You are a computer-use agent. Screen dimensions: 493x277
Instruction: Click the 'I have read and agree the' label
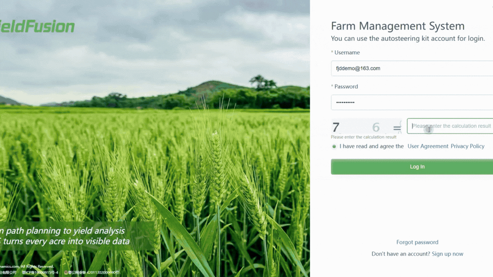[x=371, y=146]
